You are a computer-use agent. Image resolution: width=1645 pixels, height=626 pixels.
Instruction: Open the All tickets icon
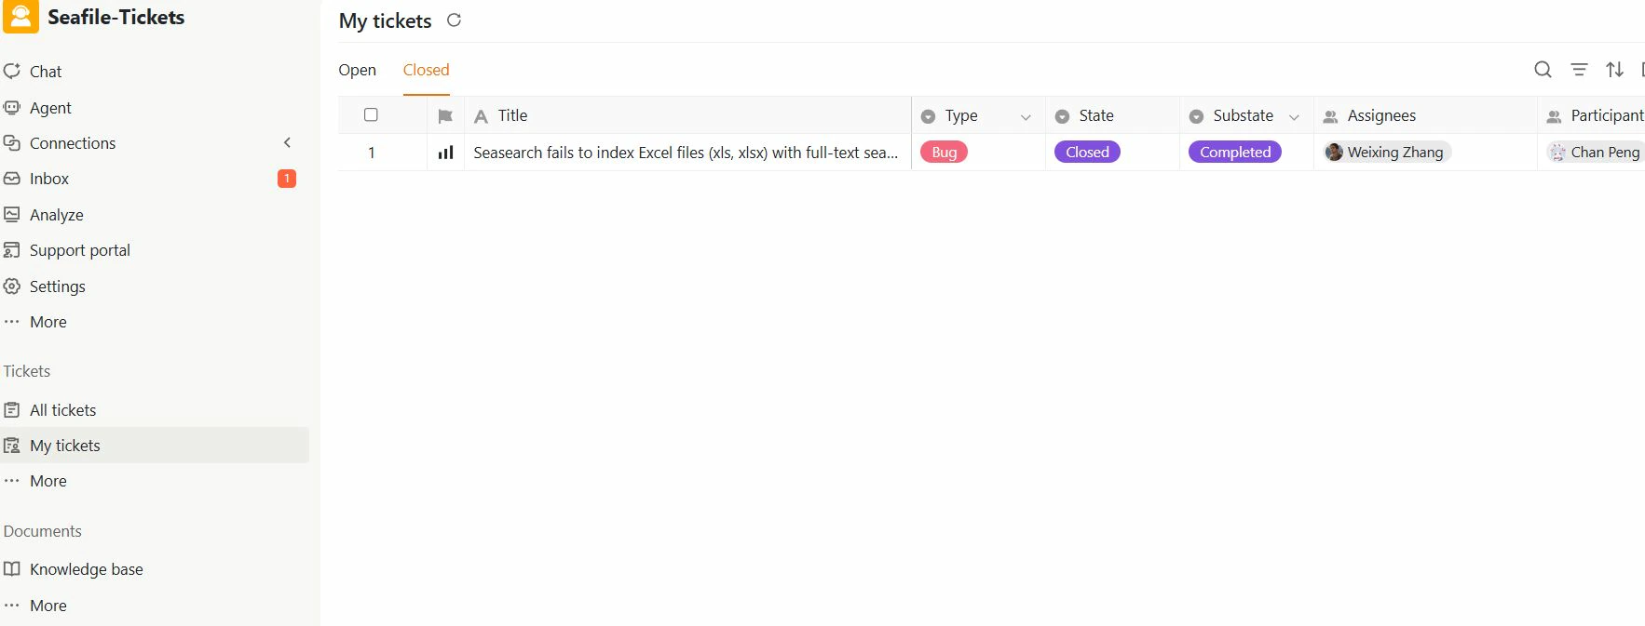[12, 410]
